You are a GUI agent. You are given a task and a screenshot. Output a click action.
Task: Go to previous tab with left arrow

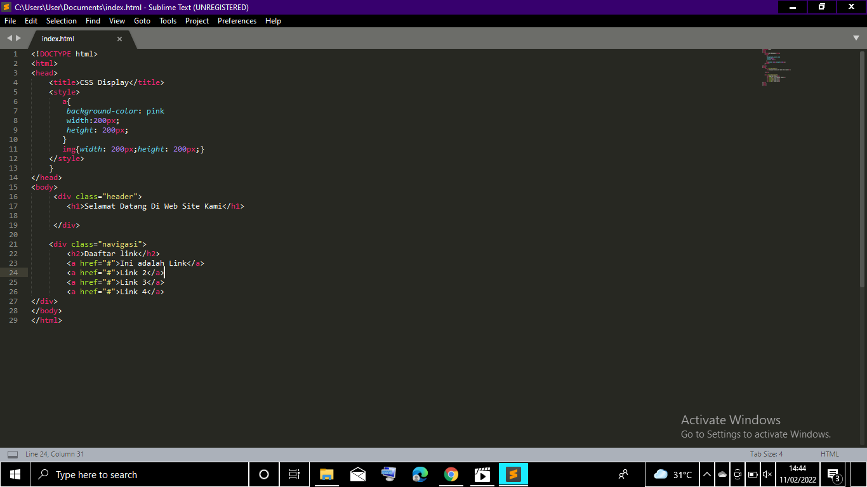click(10, 39)
